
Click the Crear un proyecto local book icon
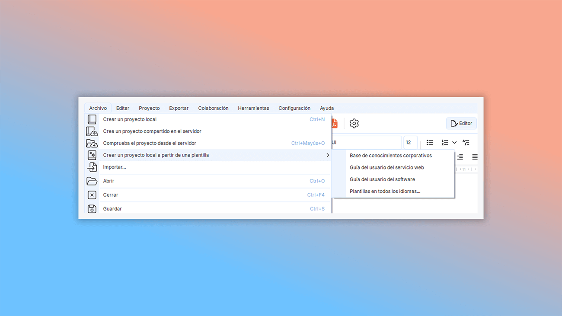click(92, 119)
